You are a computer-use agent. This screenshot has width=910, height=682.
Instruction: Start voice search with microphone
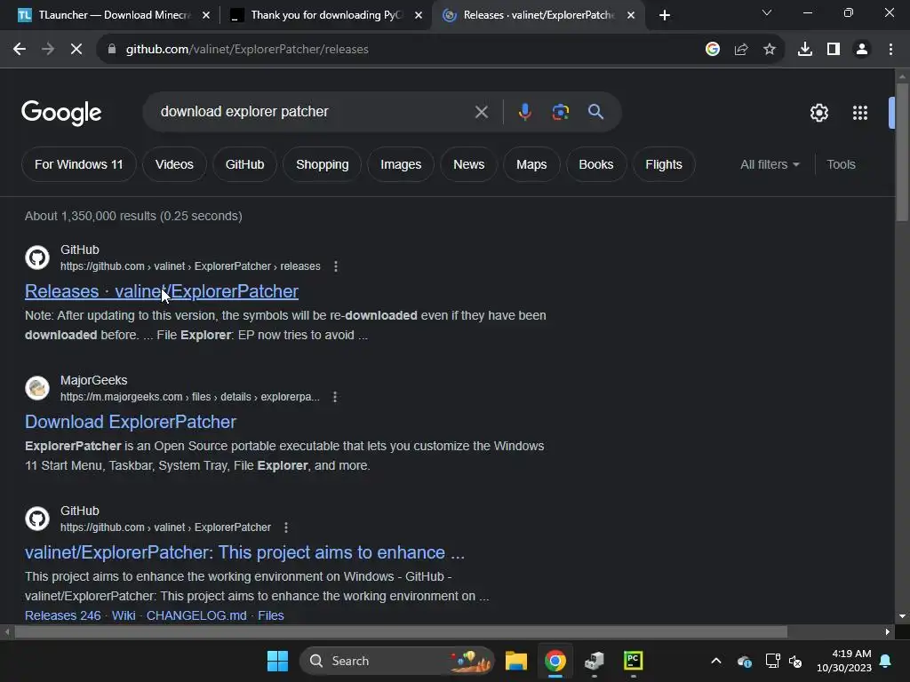pyautogui.click(x=524, y=112)
